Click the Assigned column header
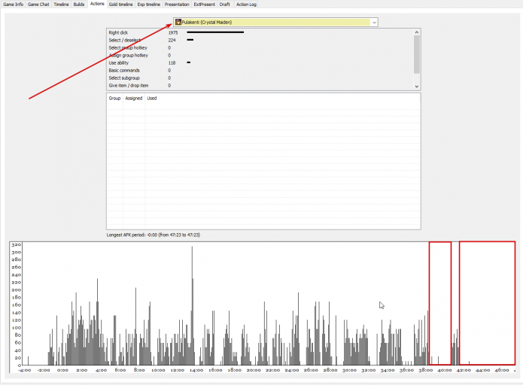523x385 pixels. (134, 99)
